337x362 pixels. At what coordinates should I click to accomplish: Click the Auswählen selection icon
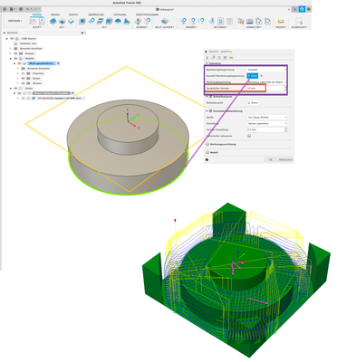[x=299, y=21]
